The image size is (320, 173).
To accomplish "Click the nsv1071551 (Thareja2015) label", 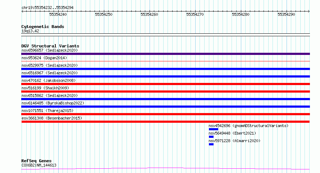I will coord(47,111).
